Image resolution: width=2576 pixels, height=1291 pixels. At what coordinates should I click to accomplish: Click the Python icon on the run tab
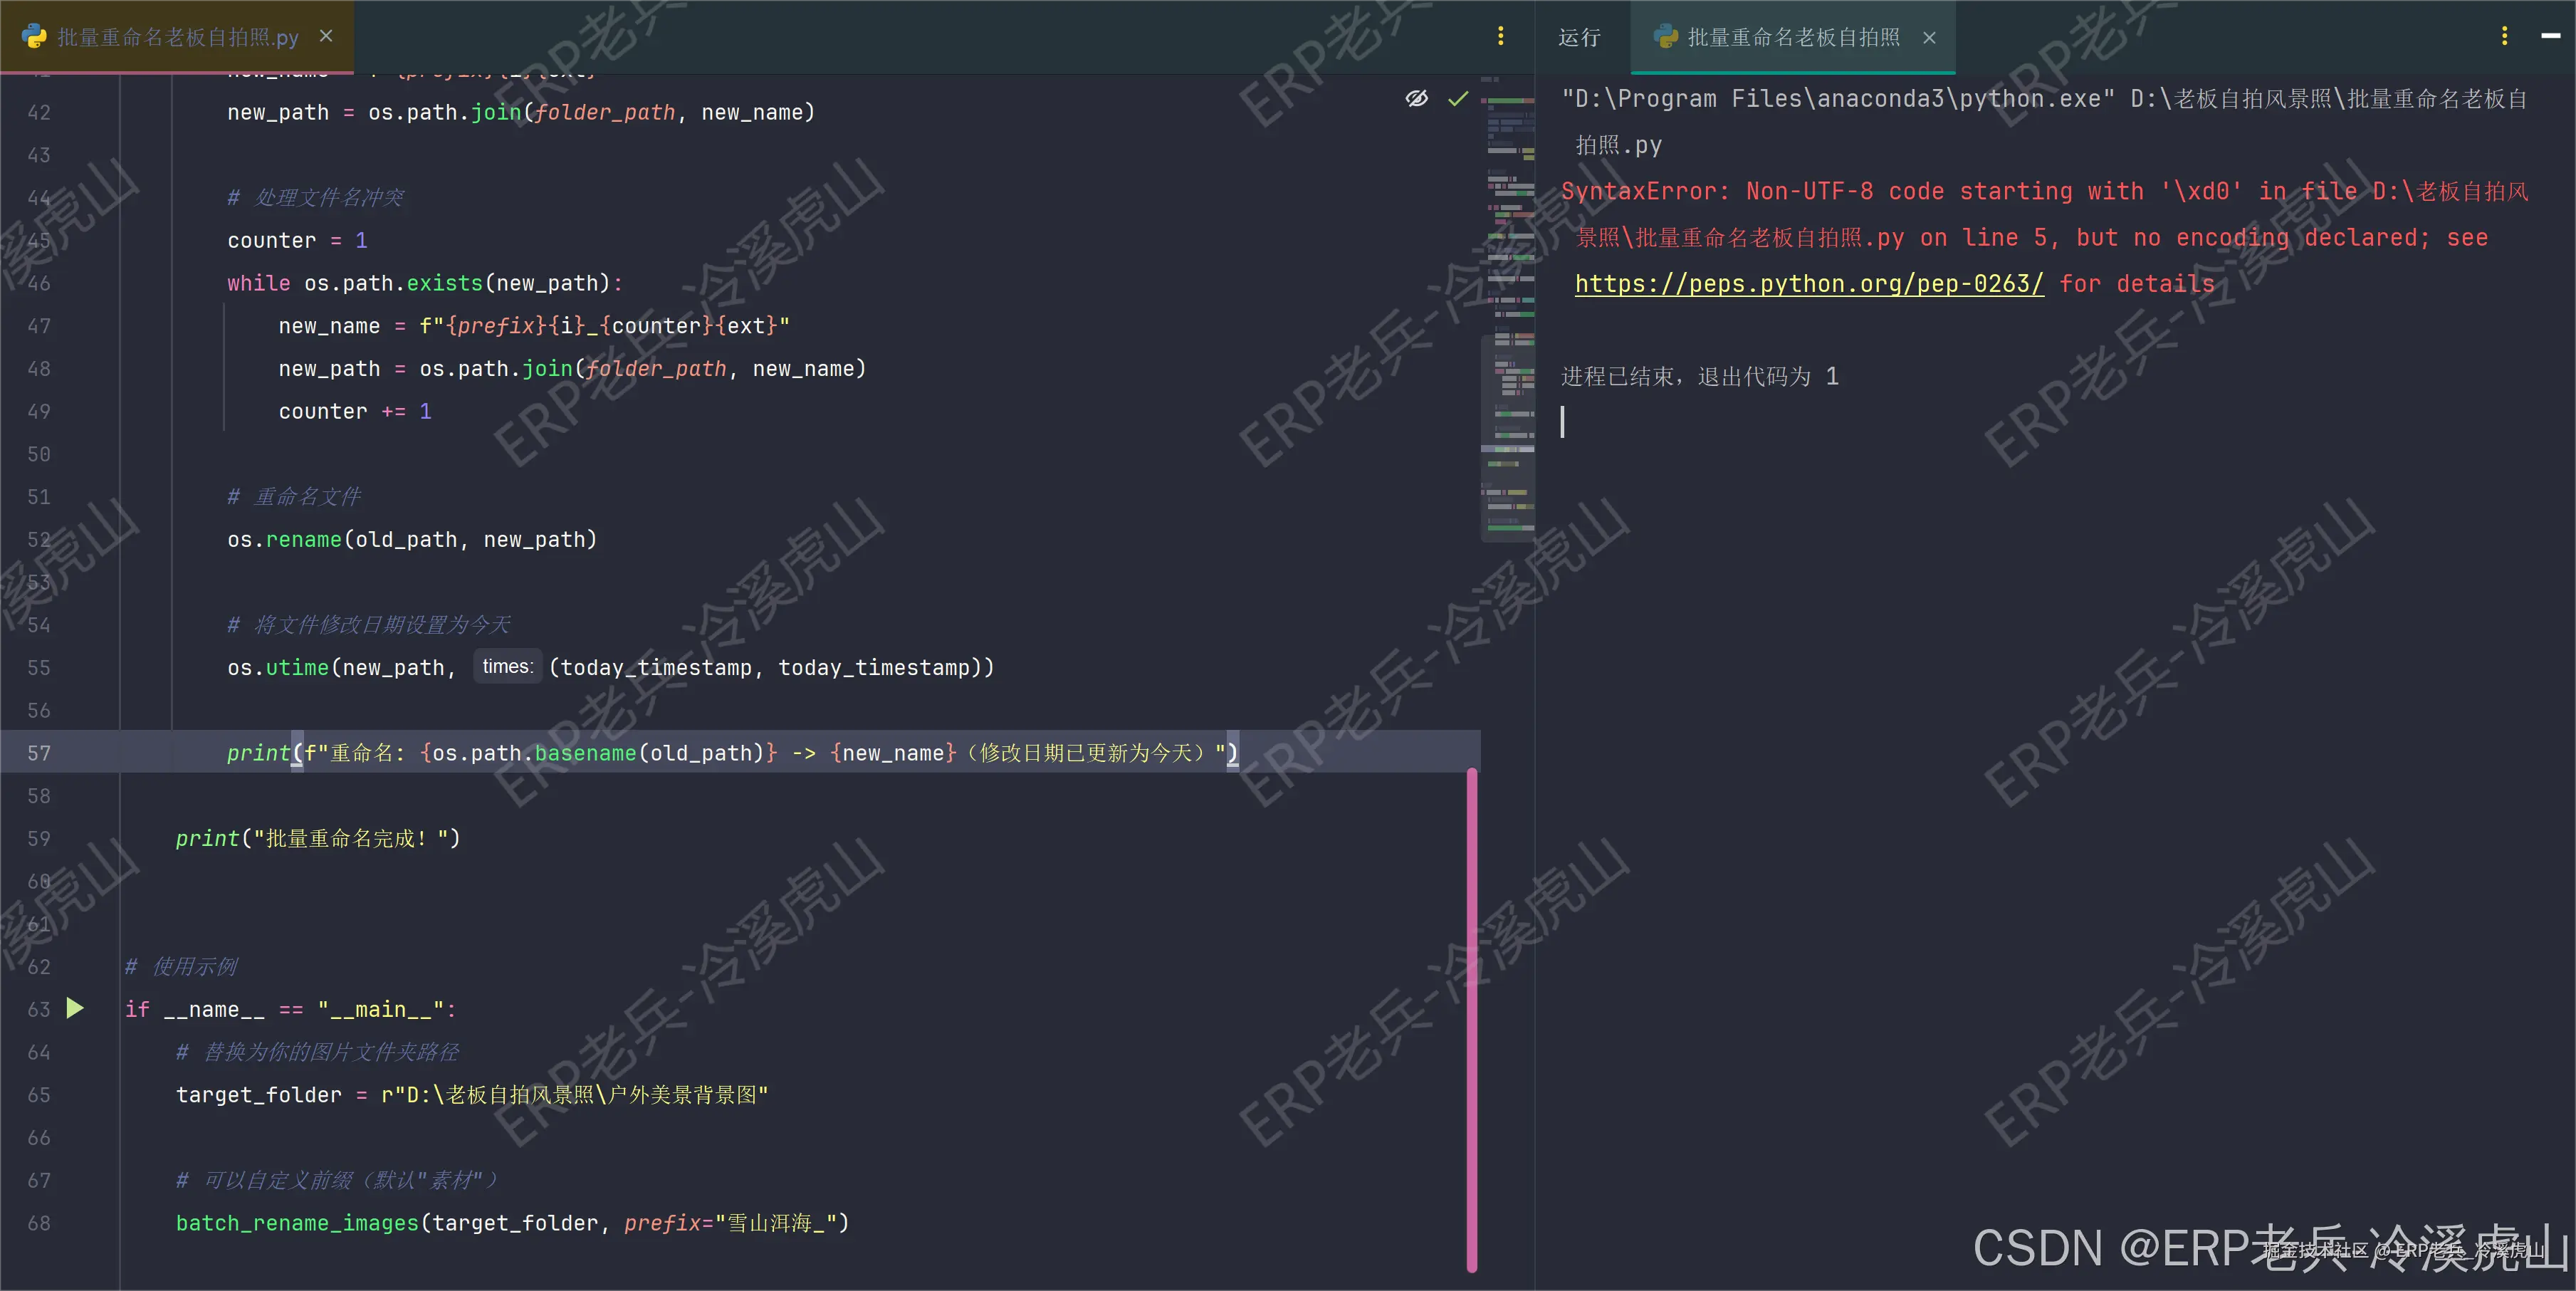pyautogui.click(x=1665, y=37)
